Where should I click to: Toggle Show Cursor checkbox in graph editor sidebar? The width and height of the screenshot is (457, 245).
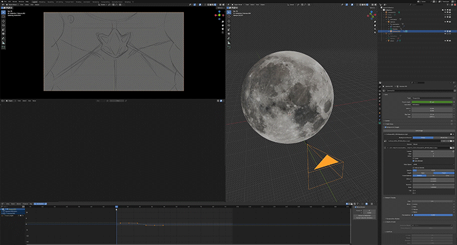click(x=355, y=207)
